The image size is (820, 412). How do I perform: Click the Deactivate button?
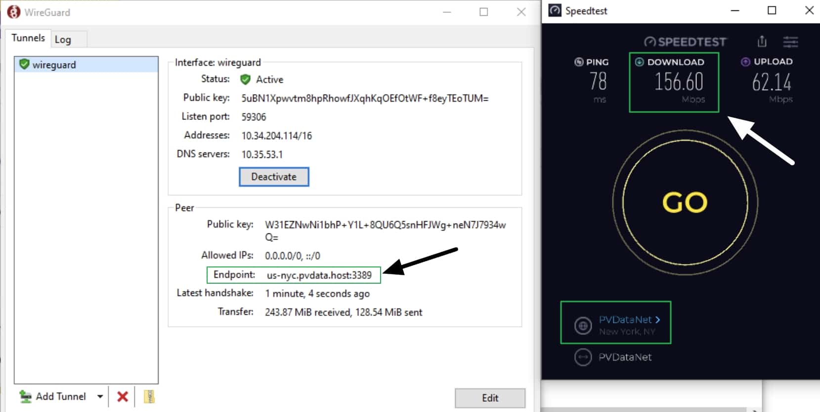coord(274,177)
